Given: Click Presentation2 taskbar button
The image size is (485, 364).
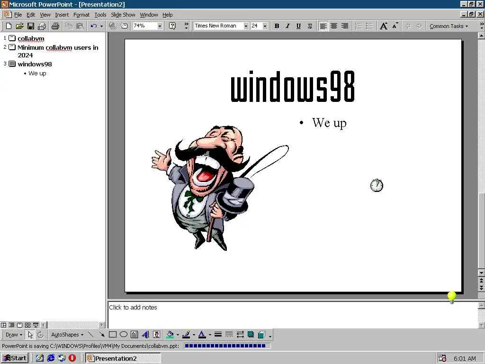Looking at the screenshot, I should tap(123, 358).
